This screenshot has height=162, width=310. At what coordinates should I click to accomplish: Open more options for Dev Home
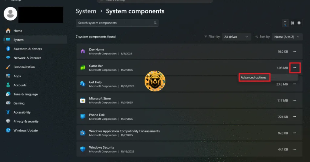point(294,51)
